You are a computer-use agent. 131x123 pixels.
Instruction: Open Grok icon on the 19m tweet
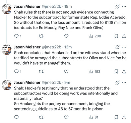point(117,7)
